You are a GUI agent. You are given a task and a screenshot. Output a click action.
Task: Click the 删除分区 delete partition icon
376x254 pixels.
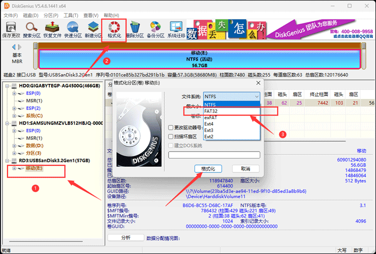click(135, 30)
